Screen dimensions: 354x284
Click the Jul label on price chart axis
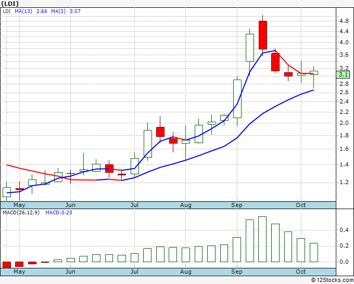(135, 205)
